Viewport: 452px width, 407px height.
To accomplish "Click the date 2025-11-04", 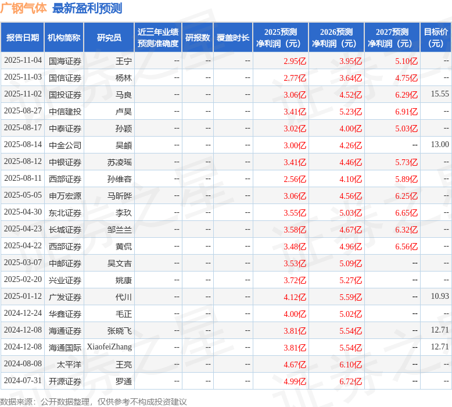I will [23, 60].
